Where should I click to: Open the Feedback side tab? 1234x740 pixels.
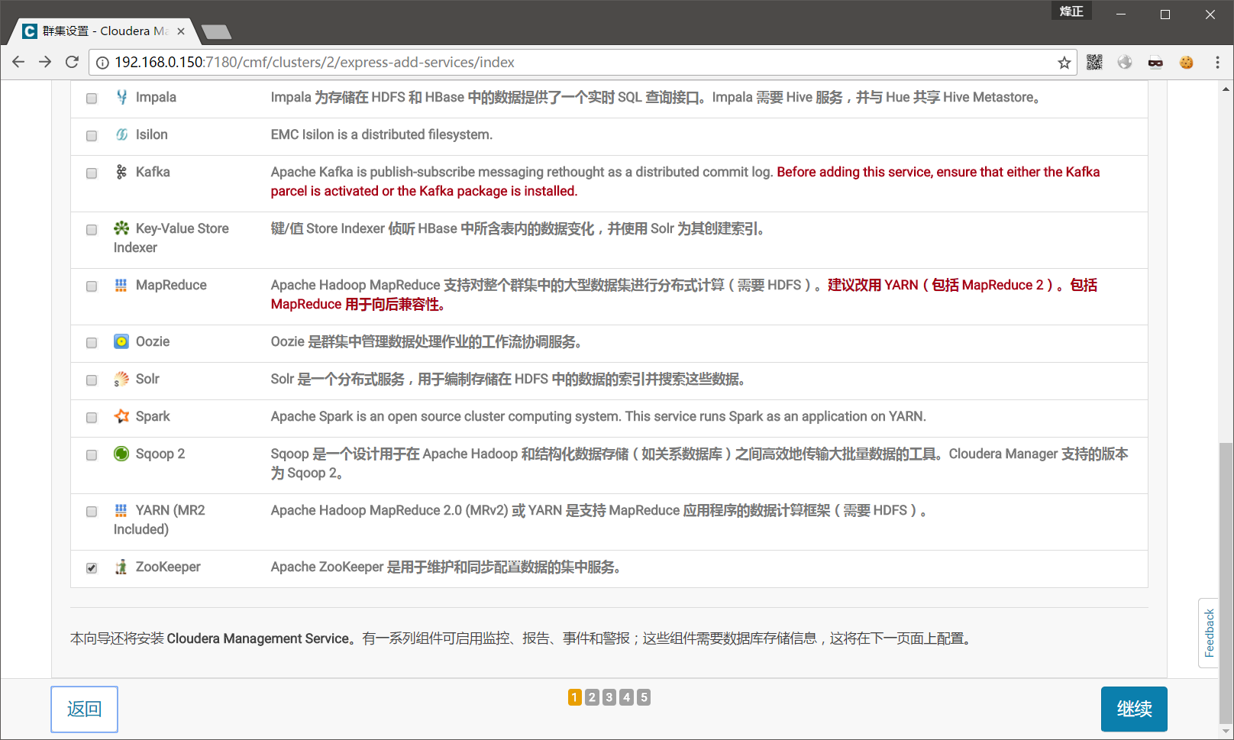pyautogui.click(x=1209, y=633)
